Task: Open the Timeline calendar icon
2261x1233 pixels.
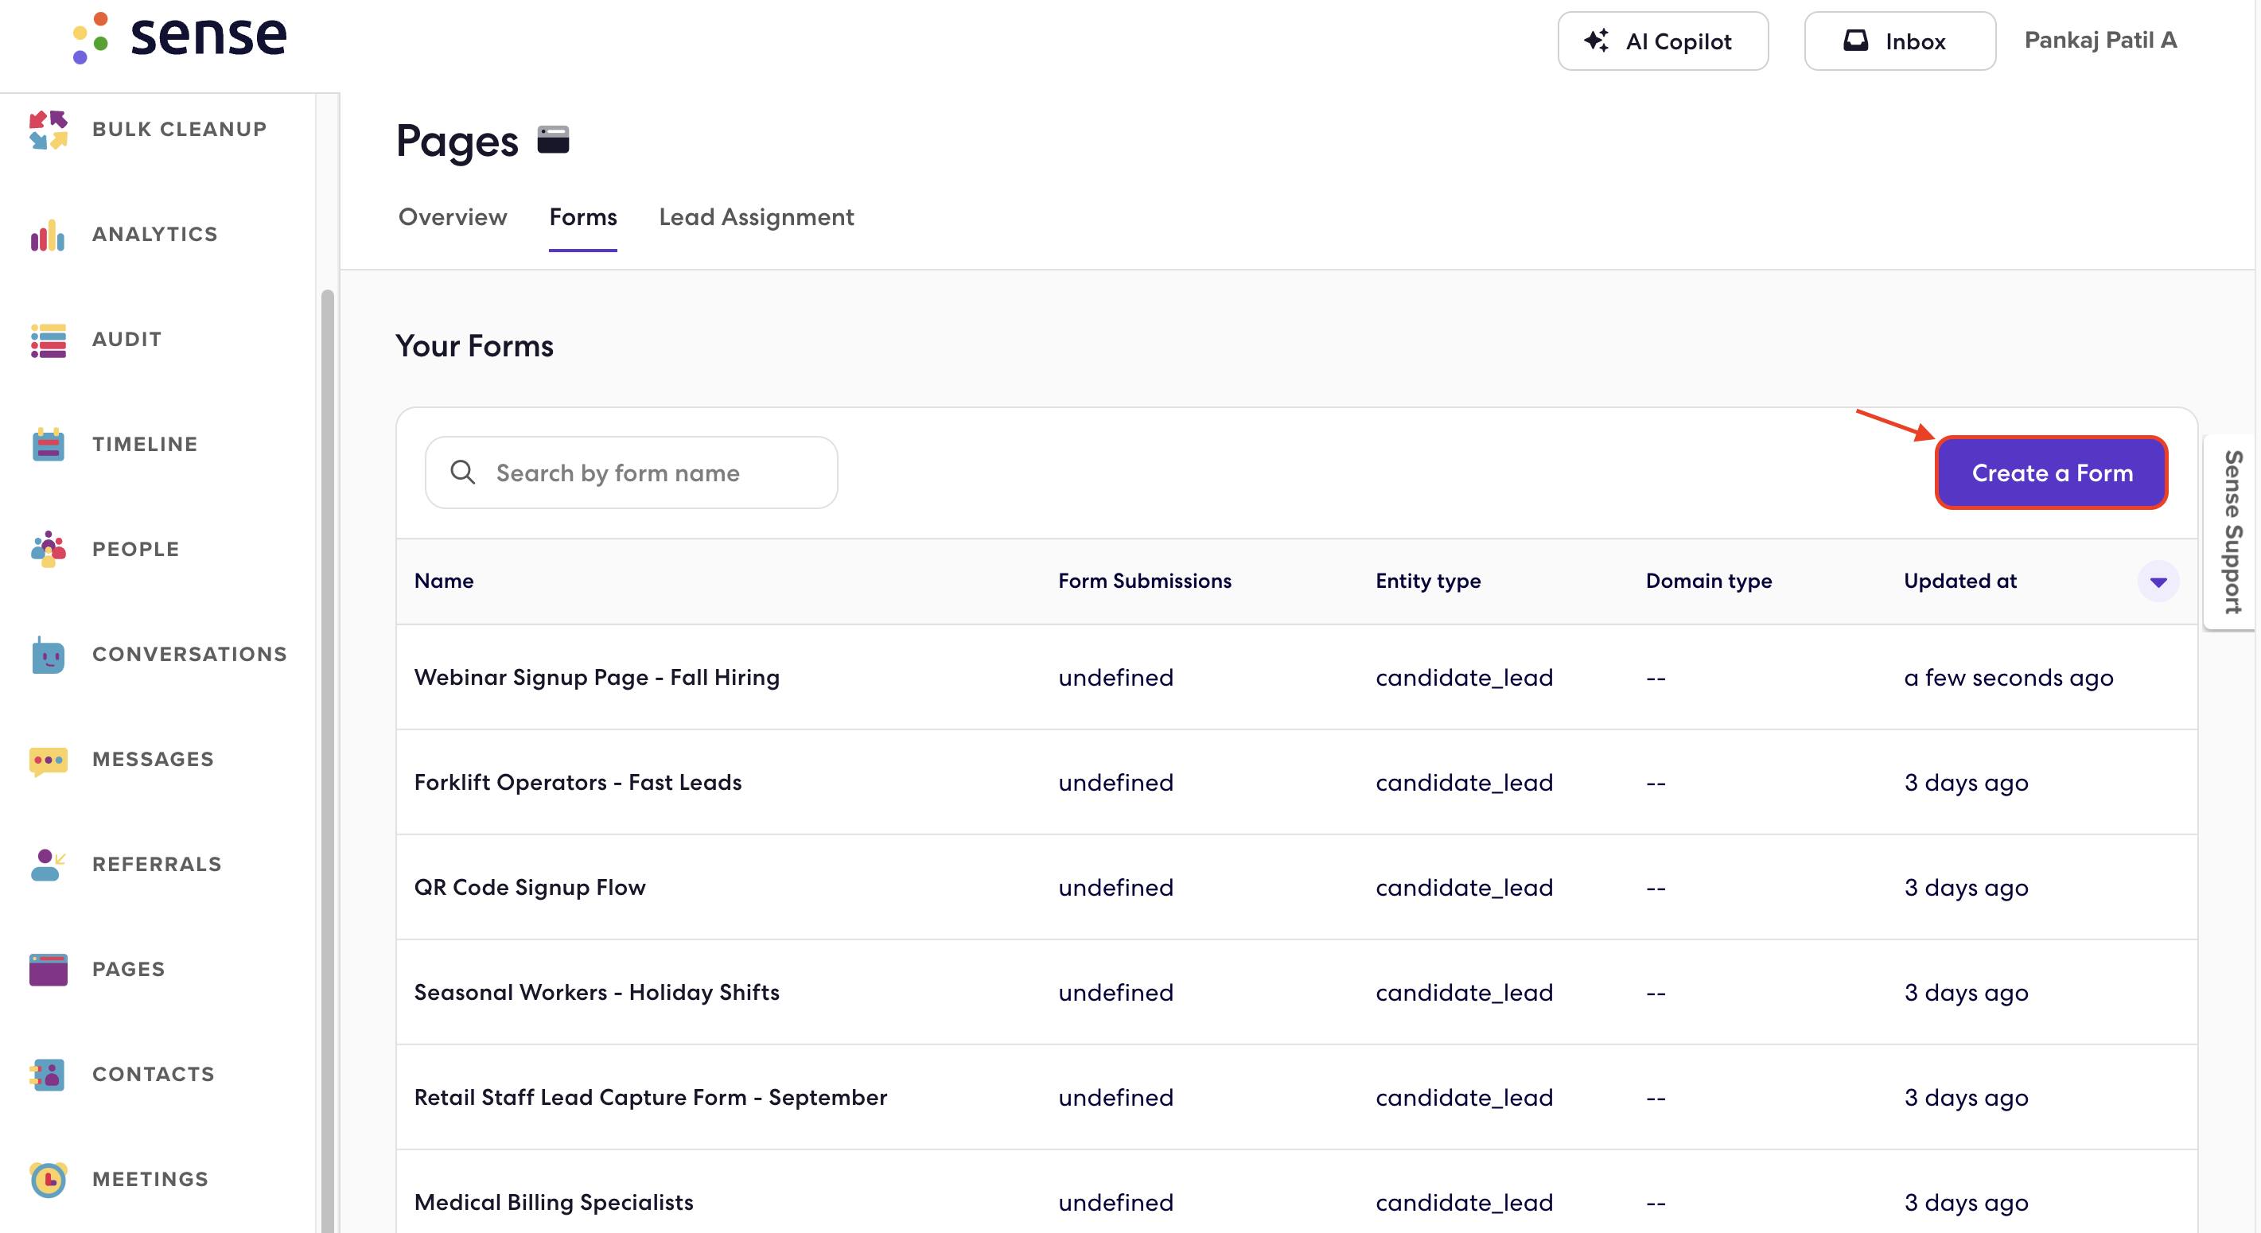Action: tap(49, 444)
